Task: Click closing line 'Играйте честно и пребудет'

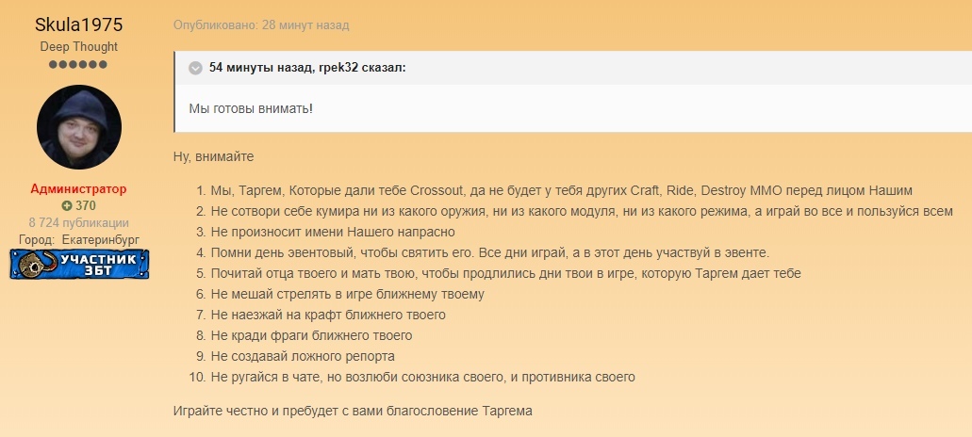Action: (353, 411)
